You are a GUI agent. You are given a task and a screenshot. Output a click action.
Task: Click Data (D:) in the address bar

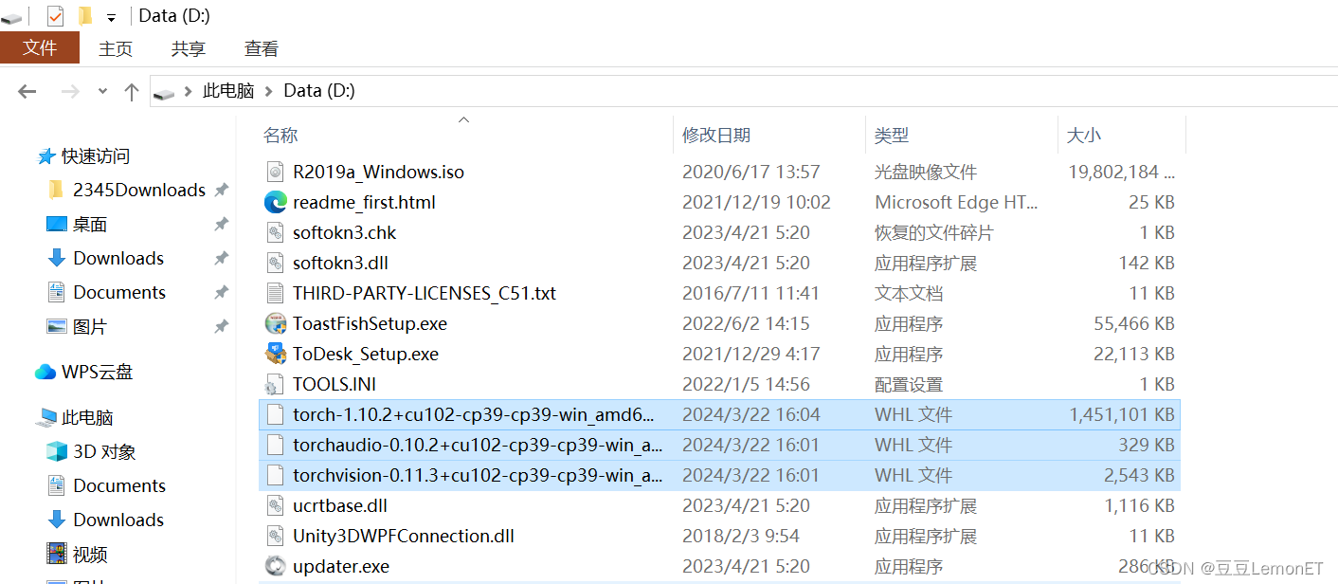coord(319,91)
